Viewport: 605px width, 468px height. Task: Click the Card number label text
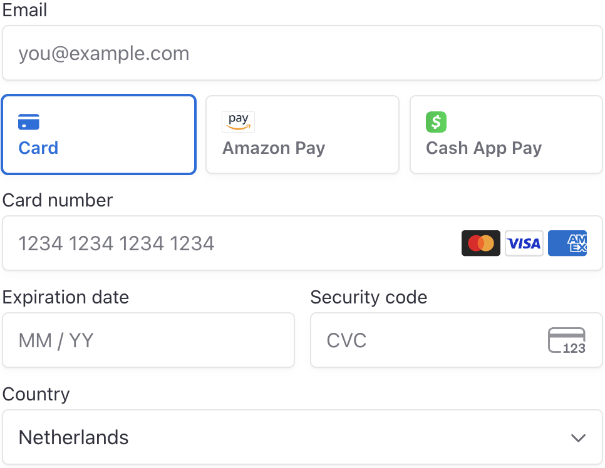click(x=58, y=200)
